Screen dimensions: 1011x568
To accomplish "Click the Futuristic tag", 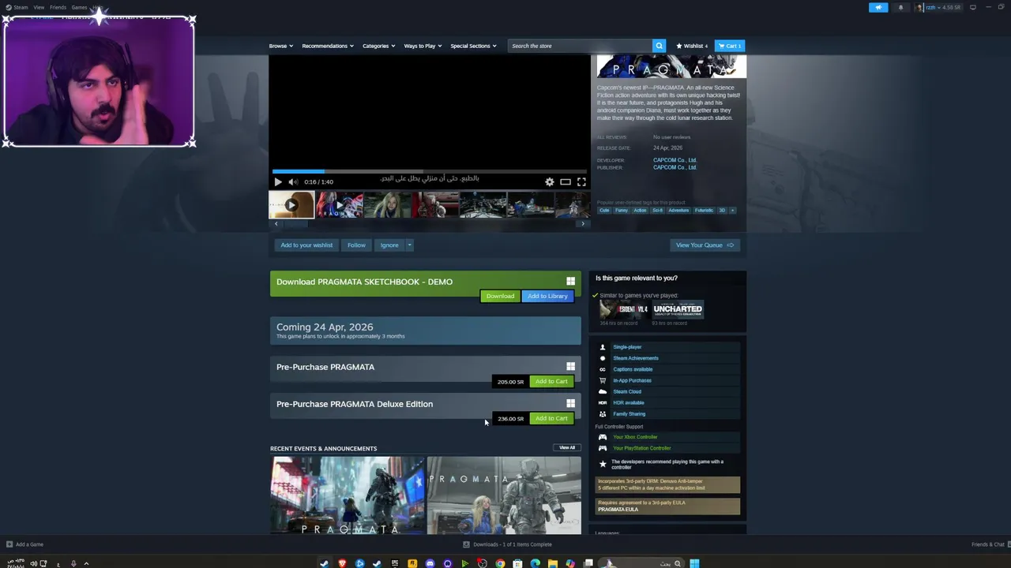I will point(704,211).
